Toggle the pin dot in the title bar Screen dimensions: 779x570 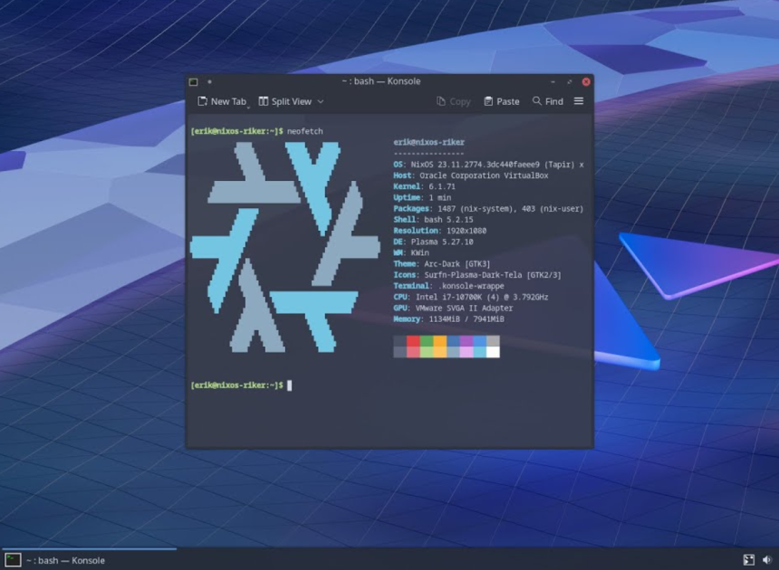point(209,81)
